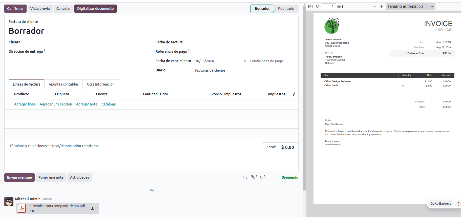This screenshot has width=461, height=217.
Task: Click the $ 0,00 total amount
Action: point(288,147)
